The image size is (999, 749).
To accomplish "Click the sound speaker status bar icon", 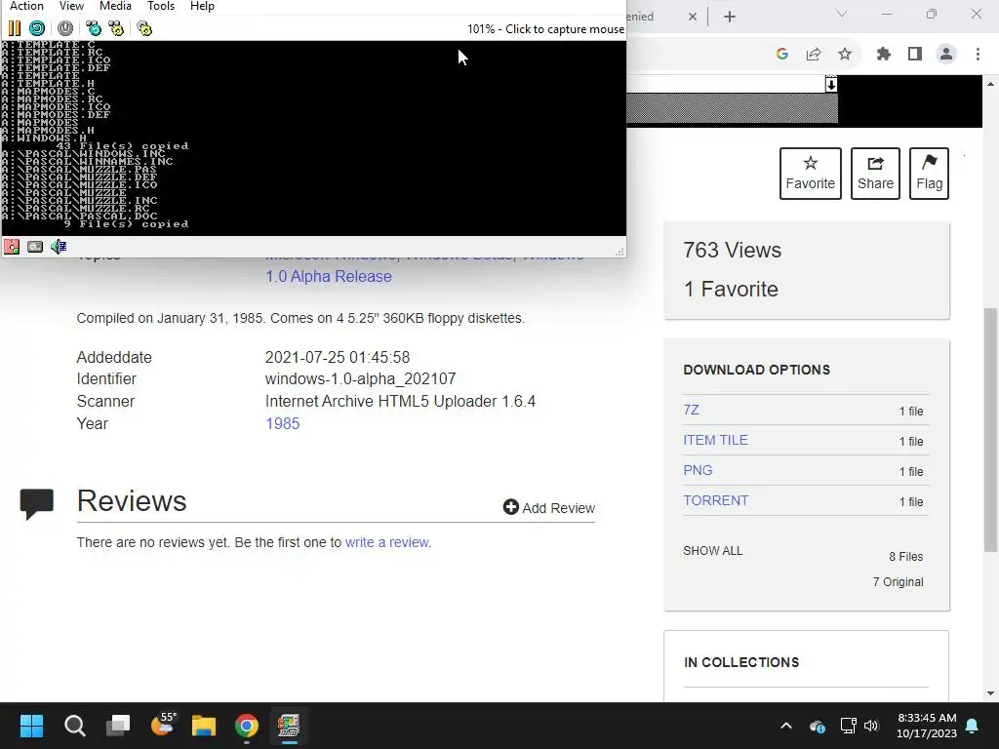I will (x=59, y=247).
